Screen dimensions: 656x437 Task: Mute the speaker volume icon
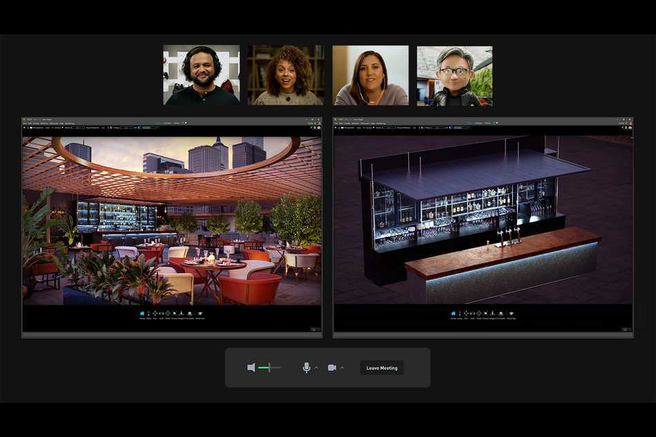coord(251,367)
